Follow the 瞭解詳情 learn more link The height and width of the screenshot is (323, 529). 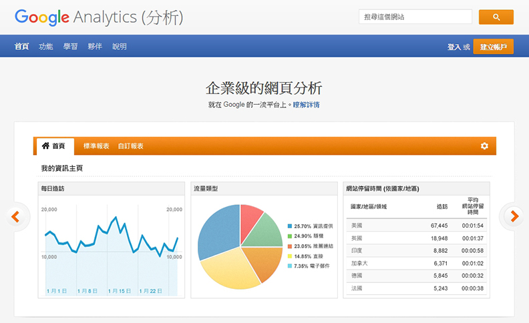(x=306, y=105)
